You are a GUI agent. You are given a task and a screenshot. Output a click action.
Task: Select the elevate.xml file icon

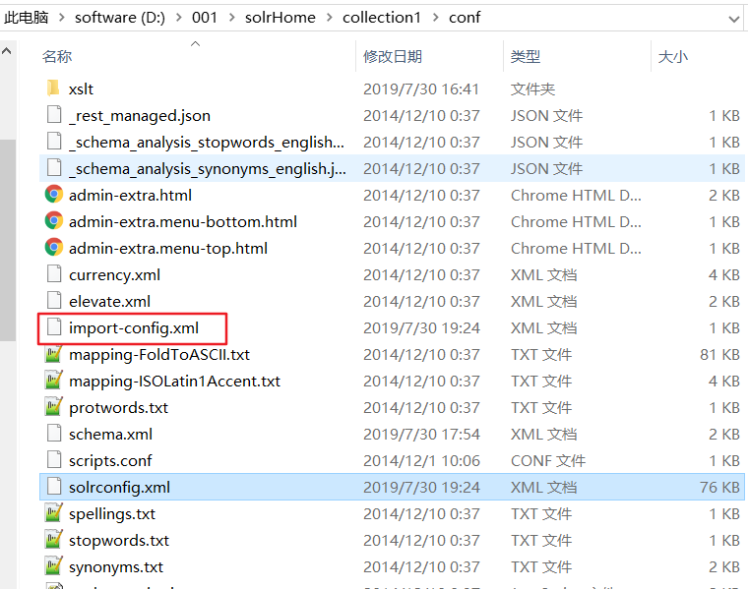54,301
